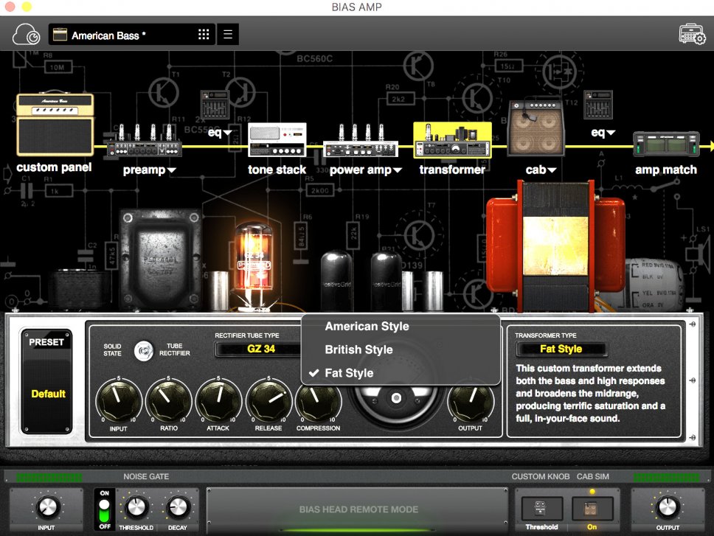
Task: Select the tone stack module icon
Action: click(x=277, y=141)
